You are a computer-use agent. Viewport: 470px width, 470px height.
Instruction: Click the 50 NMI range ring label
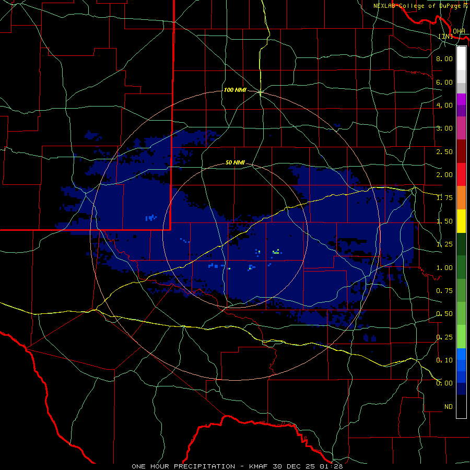(235, 162)
